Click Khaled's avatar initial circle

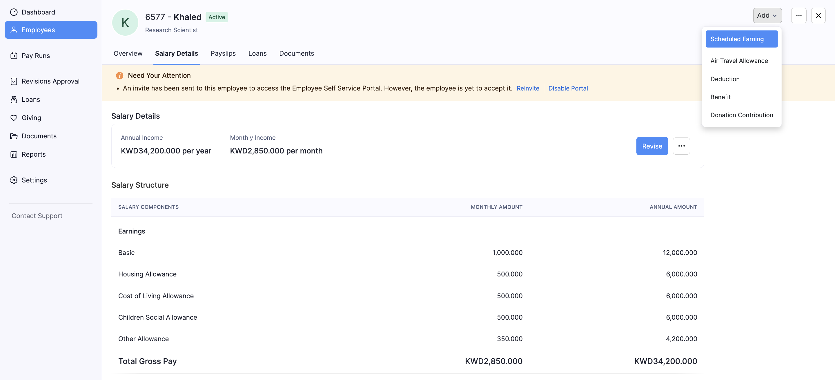point(125,22)
